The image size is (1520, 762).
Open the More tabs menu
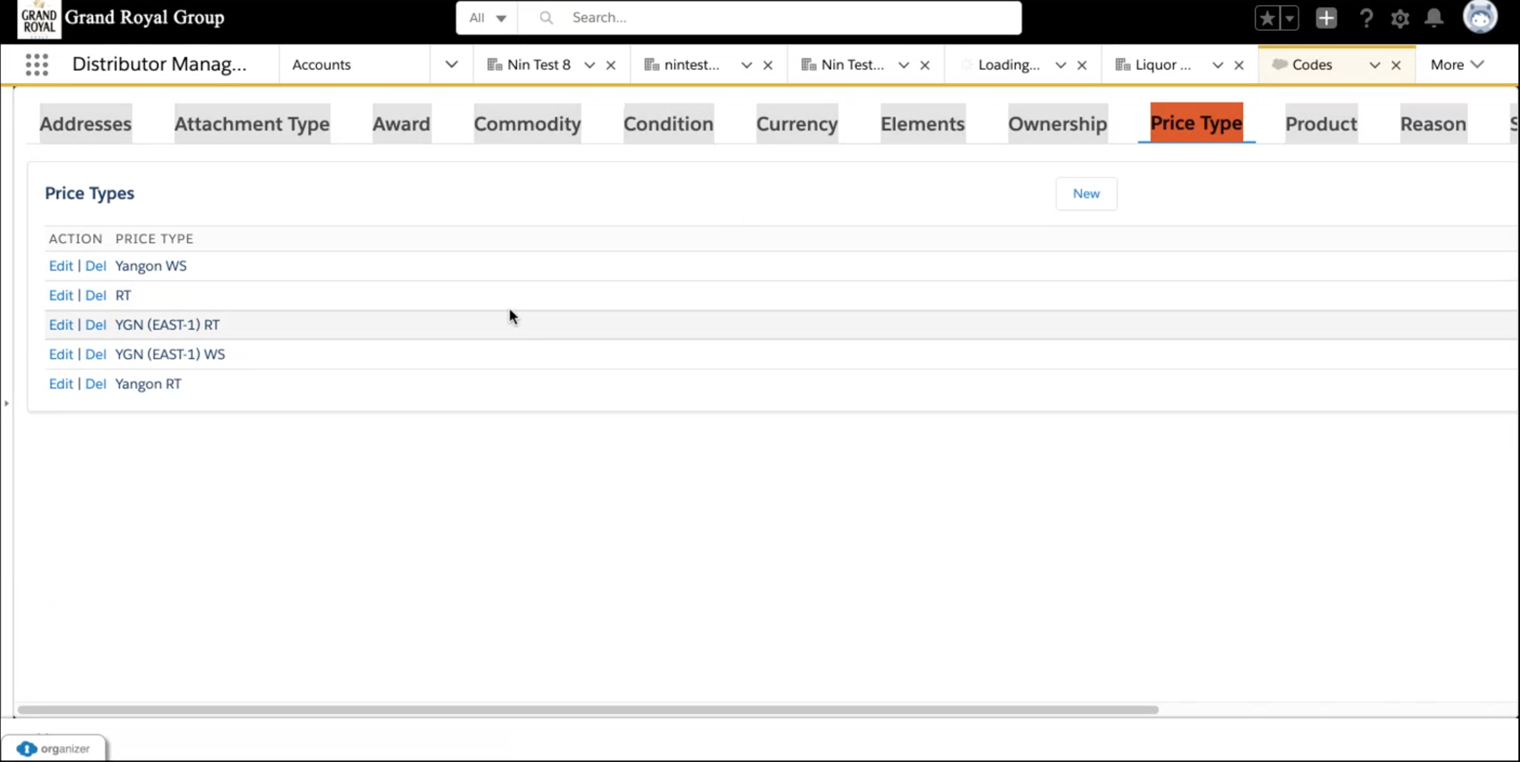tap(1457, 64)
